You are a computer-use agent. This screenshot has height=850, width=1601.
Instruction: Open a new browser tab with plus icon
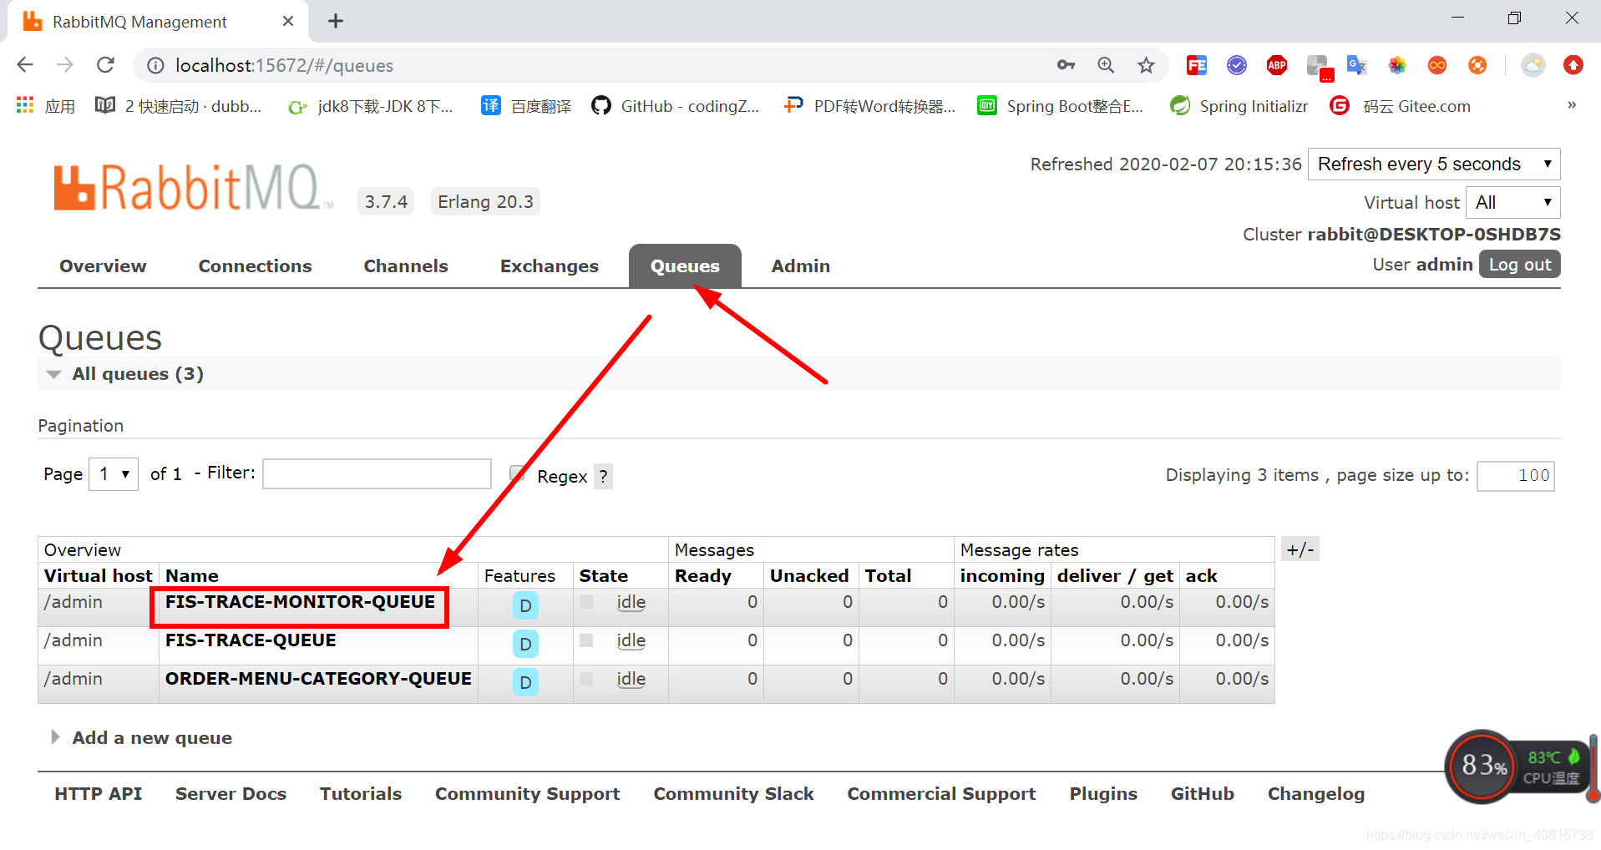pos(336,21)
